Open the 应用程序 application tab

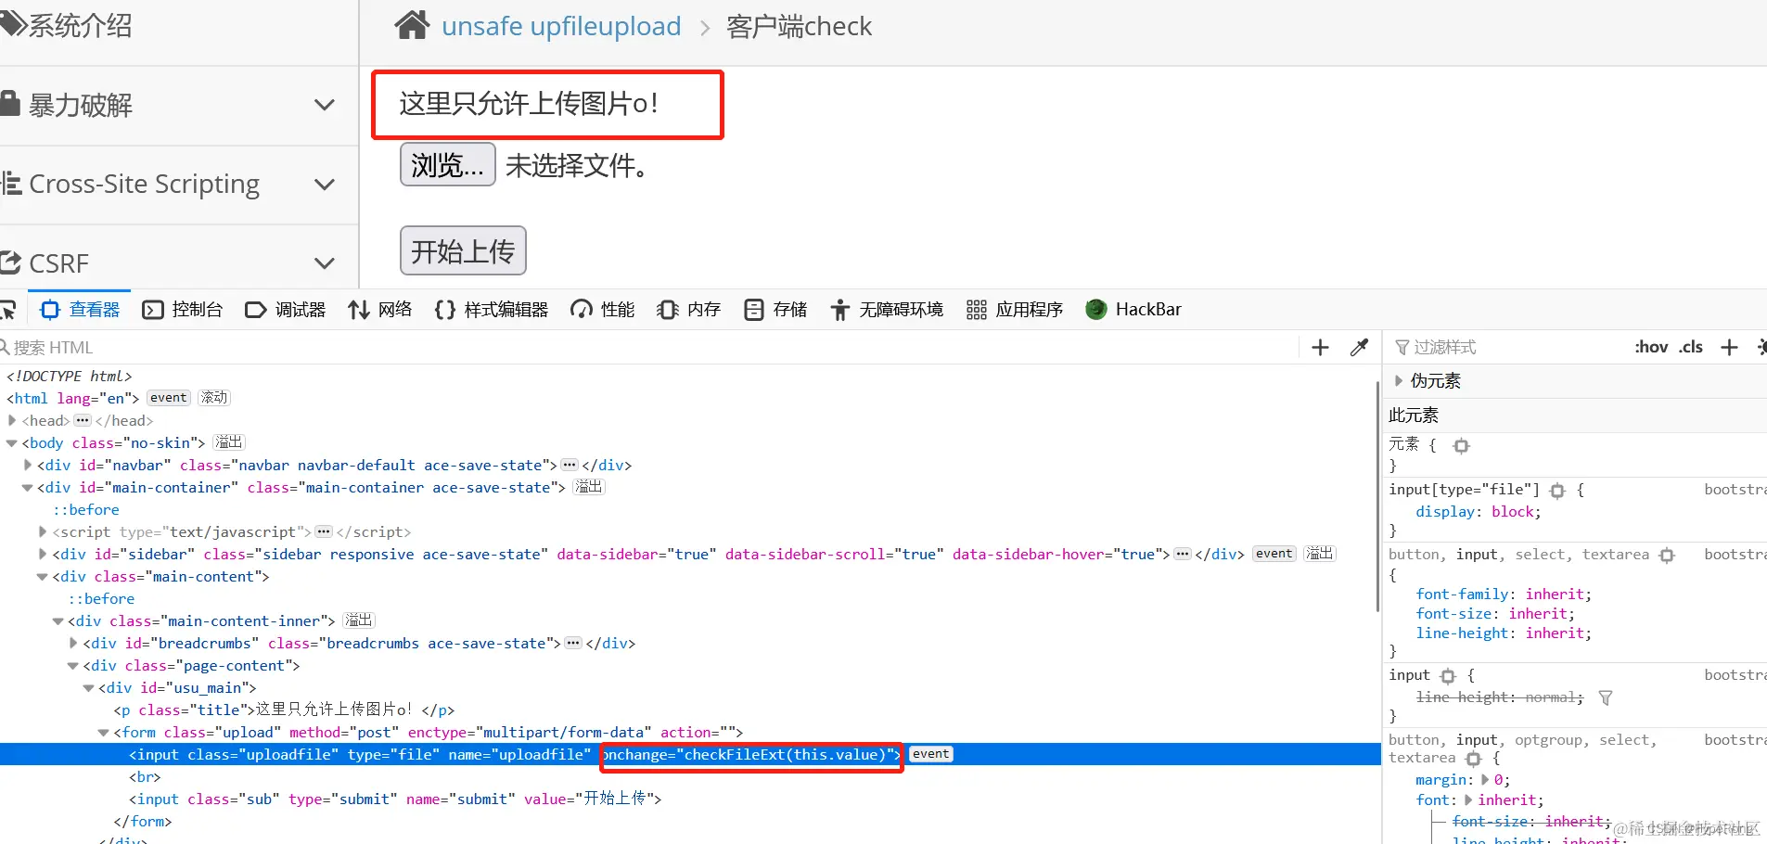click(1015, 310)
